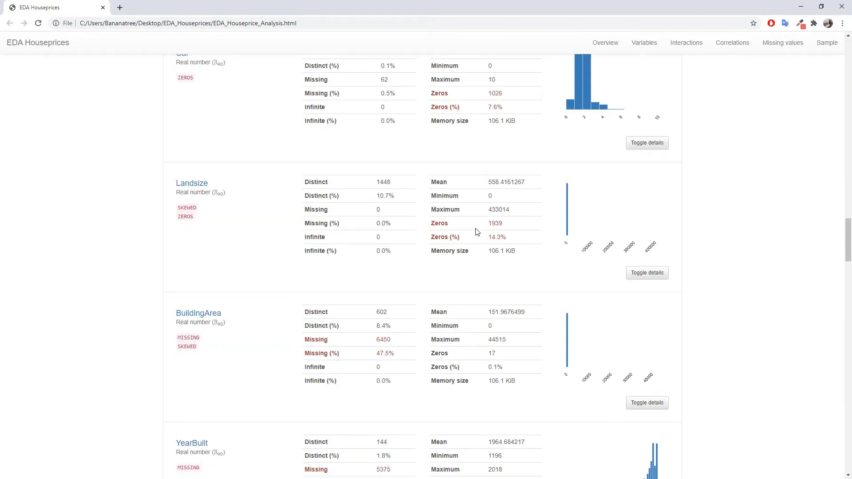Open a new browser tab
852x479 pixels.
pyautogui.click(x=120, y=8)
